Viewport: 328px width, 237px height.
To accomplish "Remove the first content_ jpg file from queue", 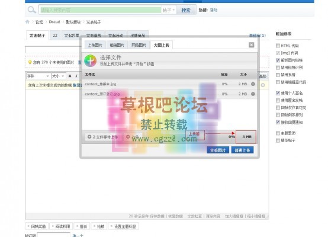I will click(253, 84).
